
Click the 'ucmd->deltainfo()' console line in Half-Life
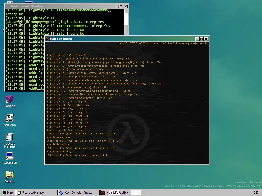tap(59, 144)
